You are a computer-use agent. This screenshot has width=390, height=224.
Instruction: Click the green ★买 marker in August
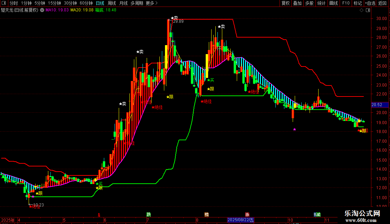click(211, 80)
